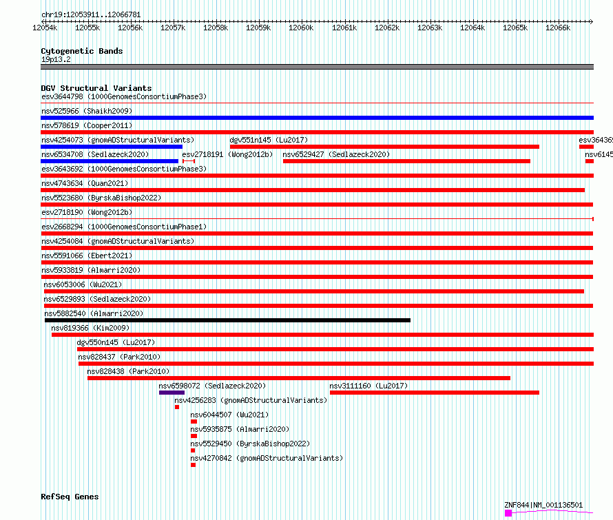Click the 12064k ruler position

tap(472, 28)
